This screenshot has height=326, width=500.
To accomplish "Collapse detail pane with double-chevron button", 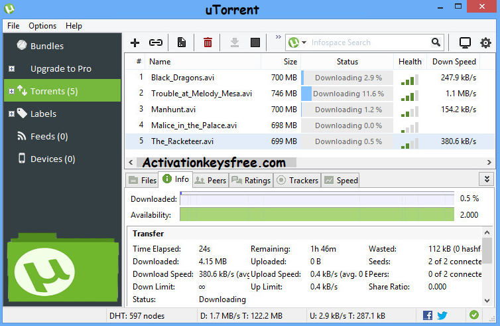I will (487, 179).
